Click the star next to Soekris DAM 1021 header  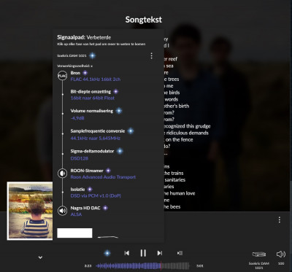(92, 55)
